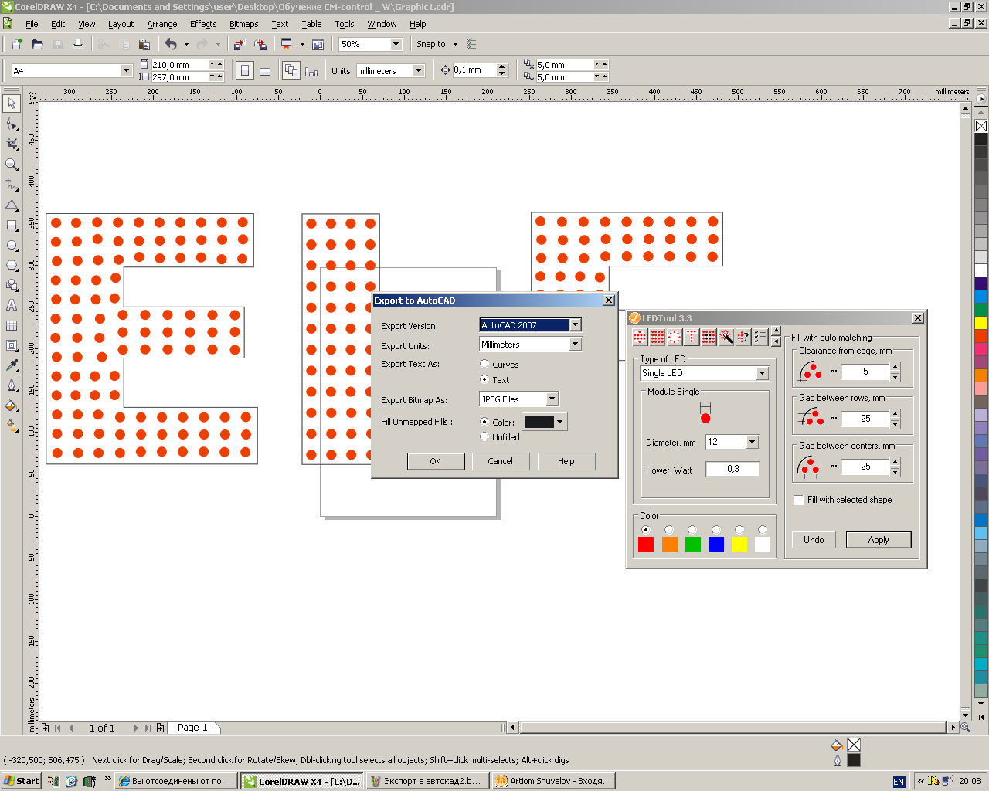Open the Tools menu
Image resolution: width=989 pixels, height=791 pixels.
tap(345, 24)
